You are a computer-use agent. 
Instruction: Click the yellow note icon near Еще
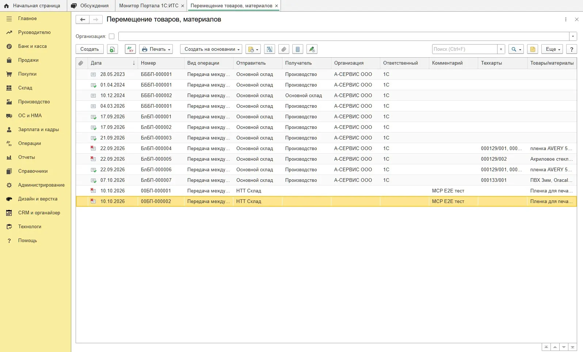pyautogui.click(x=533, y=49)
